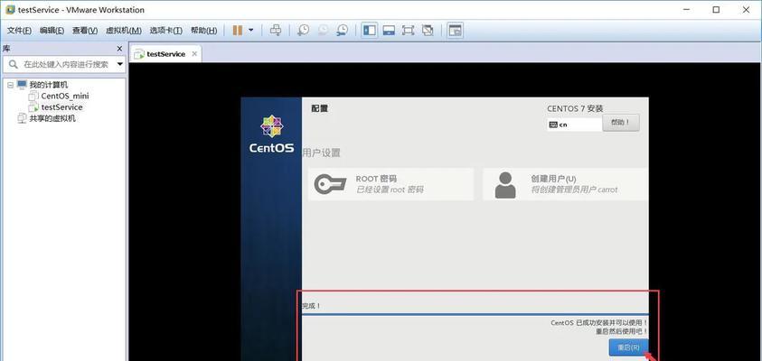This screenshot has height=361, width=762.
Task: Click the console view icon
Action: (x=455, y=30)
